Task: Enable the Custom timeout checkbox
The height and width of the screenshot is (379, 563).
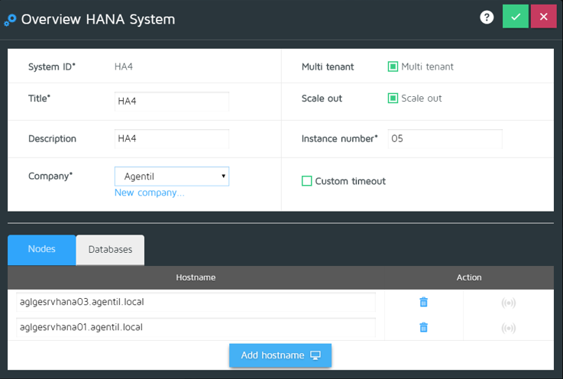Action: coord(307,181)
